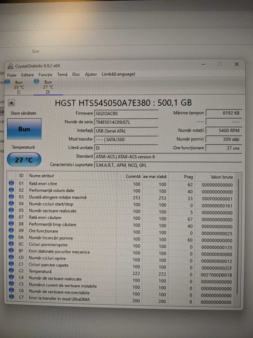Click status icon for Performanță timp căutare
The image size is (253, 338).
coord(12,223)
